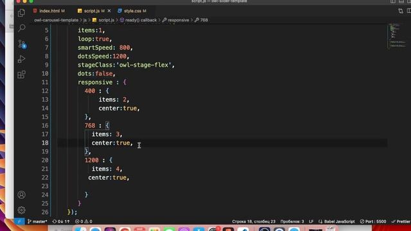This screenshot has height=231, width=411.
Task: Open the Extensions view
Action: (x=21, y=74)
